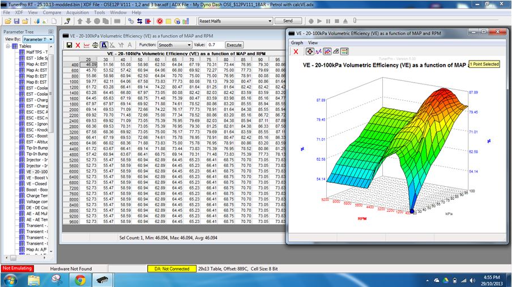The image size is (512, 287).
Task: Click the yellow note icon in main toolbar
Action: point(168,21)
